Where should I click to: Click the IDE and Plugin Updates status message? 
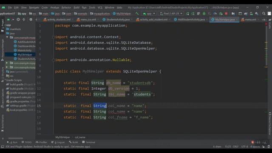[48, 147]
